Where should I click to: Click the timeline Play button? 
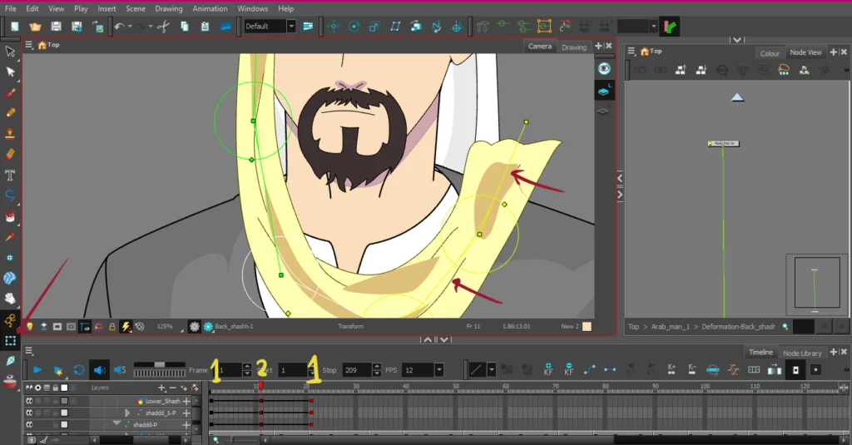(37, 370)
